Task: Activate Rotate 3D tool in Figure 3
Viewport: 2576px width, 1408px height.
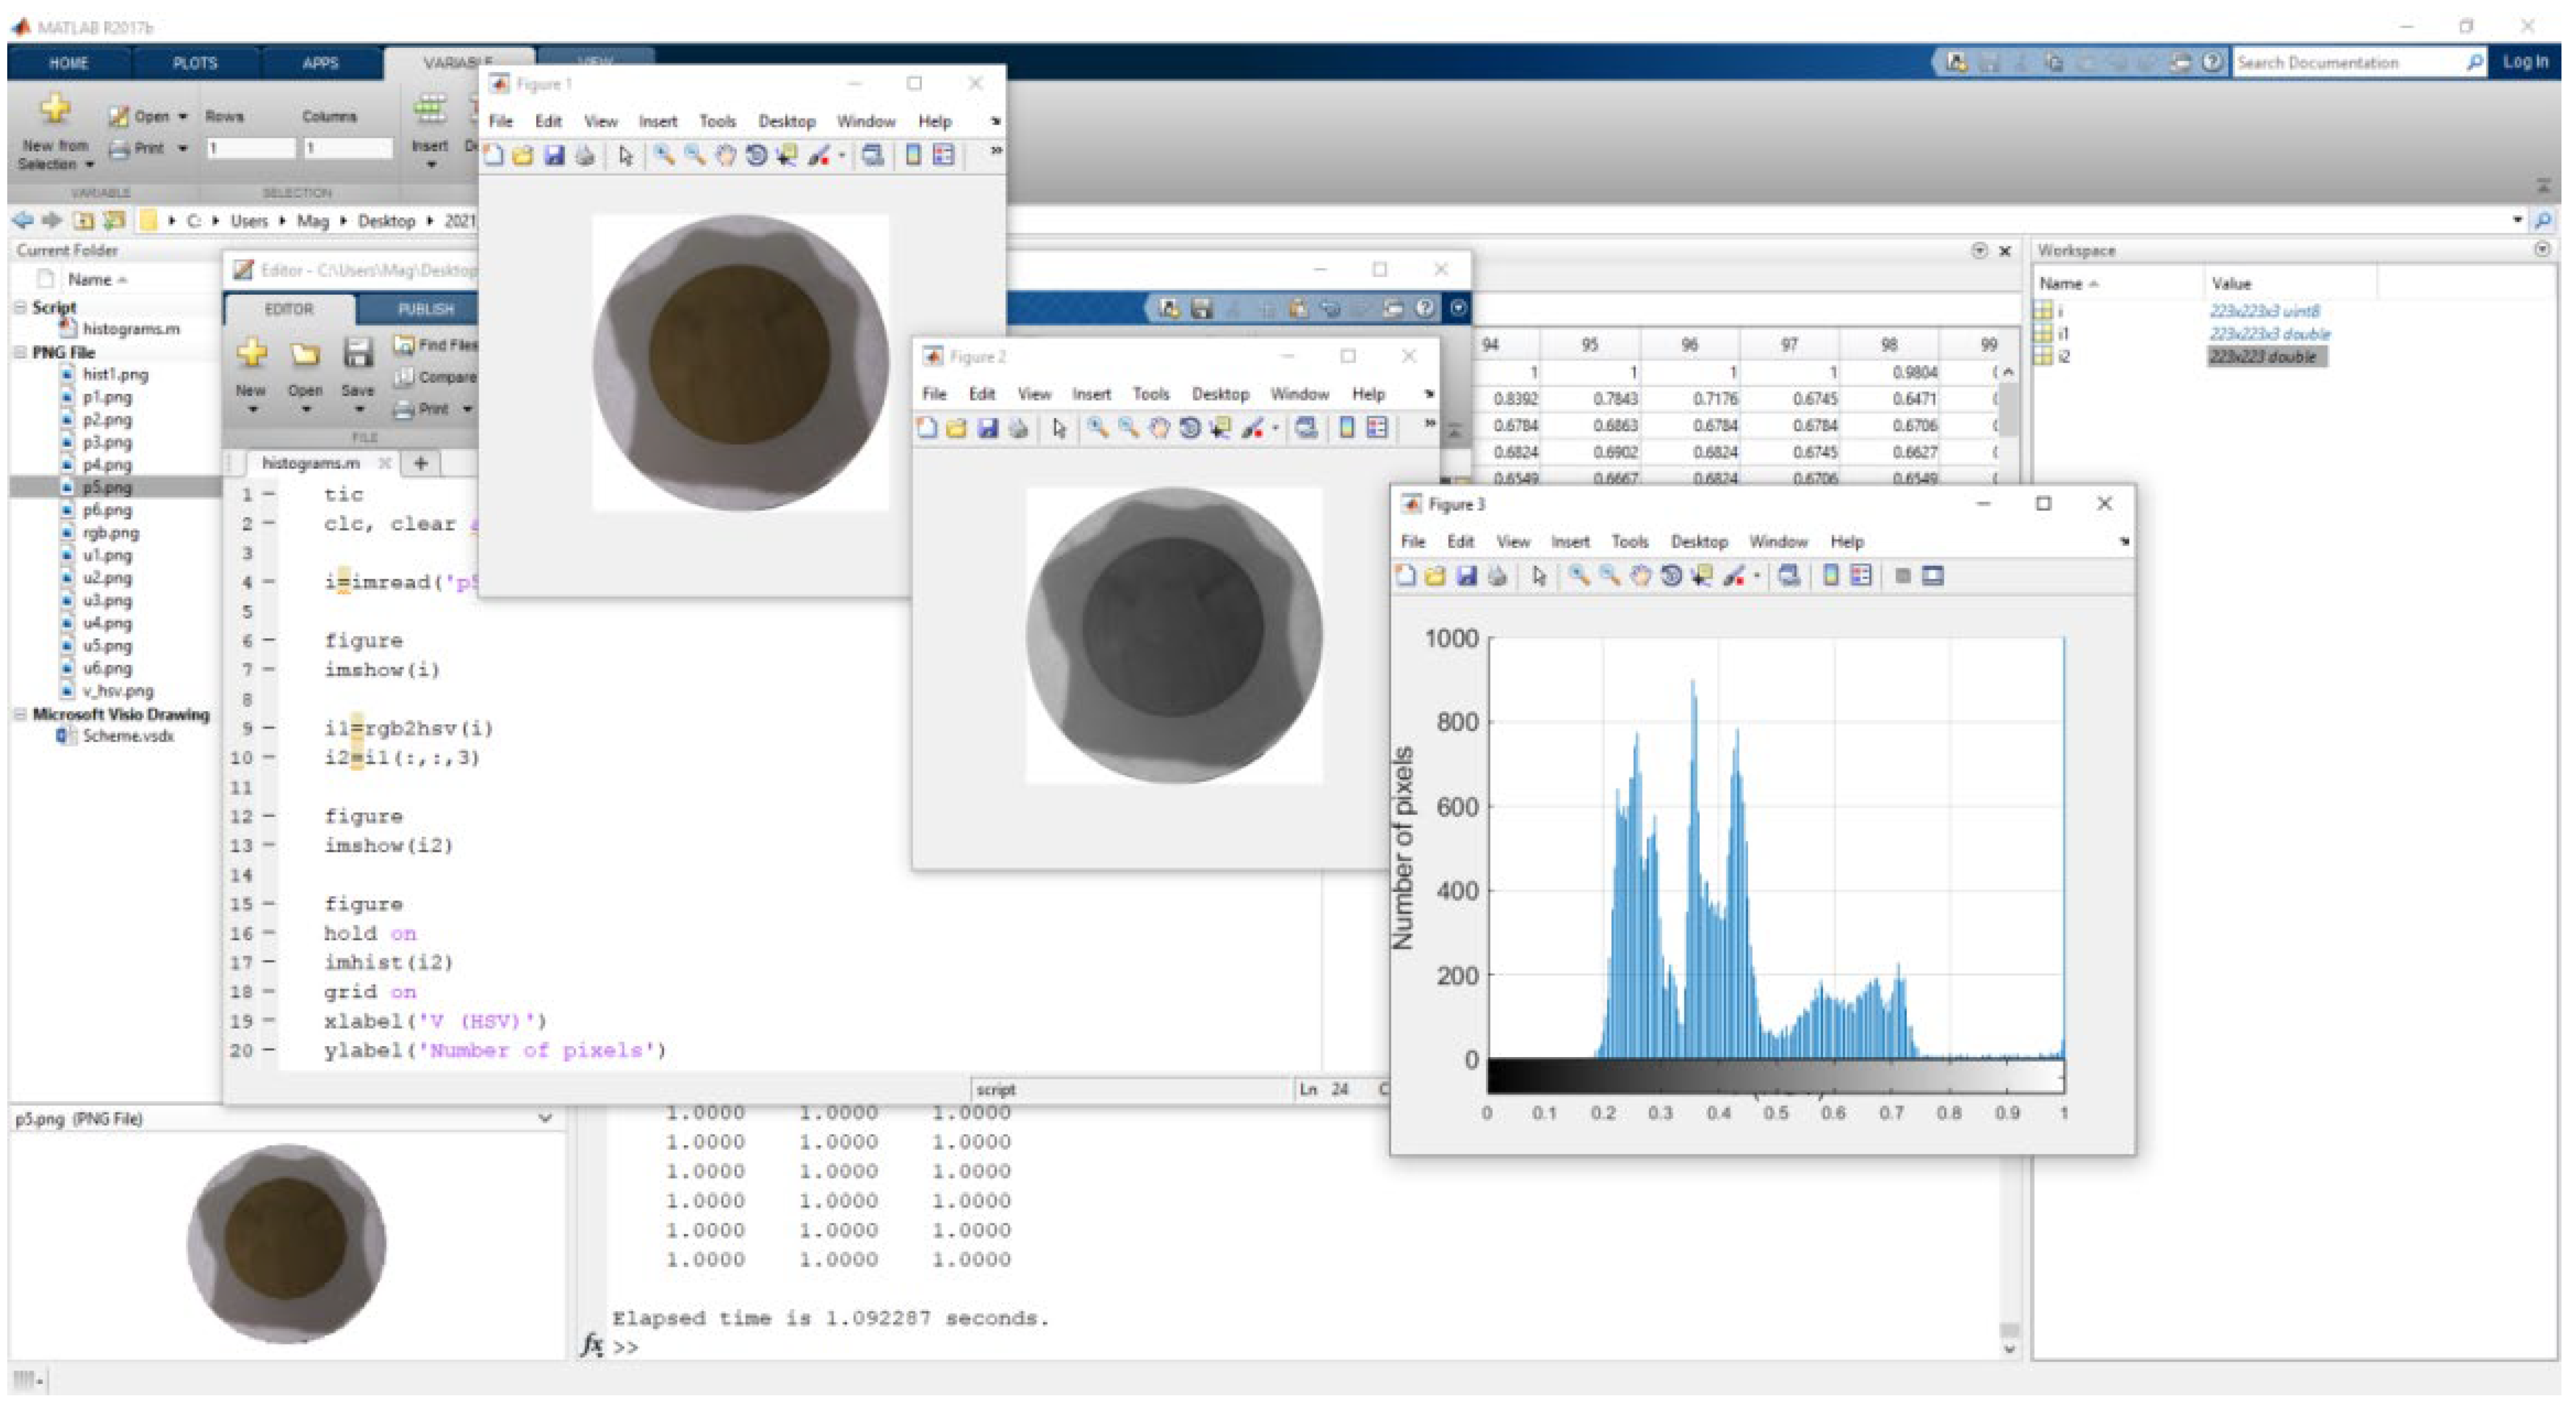Action: point(1671,576)
